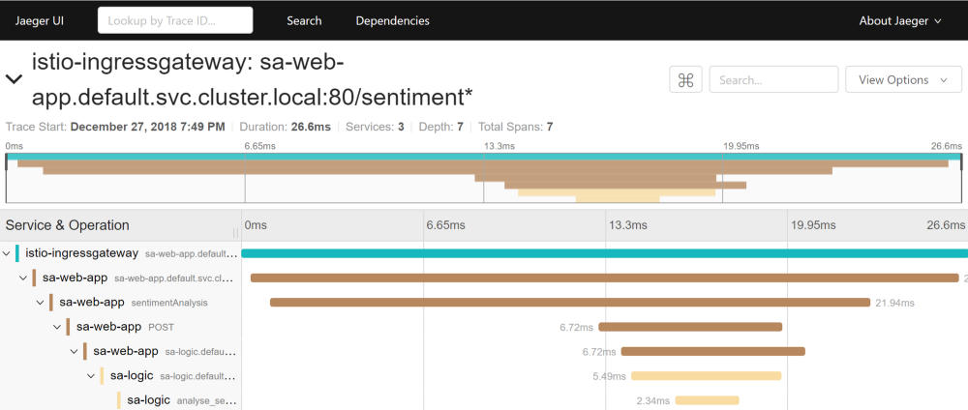Select the teal istio-ingressgateway span bar
Screen dimensions: 968x410
click(600, 253)
